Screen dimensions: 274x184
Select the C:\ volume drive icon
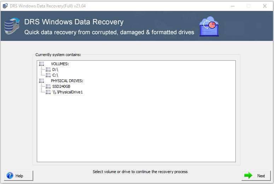click(48, 75)
